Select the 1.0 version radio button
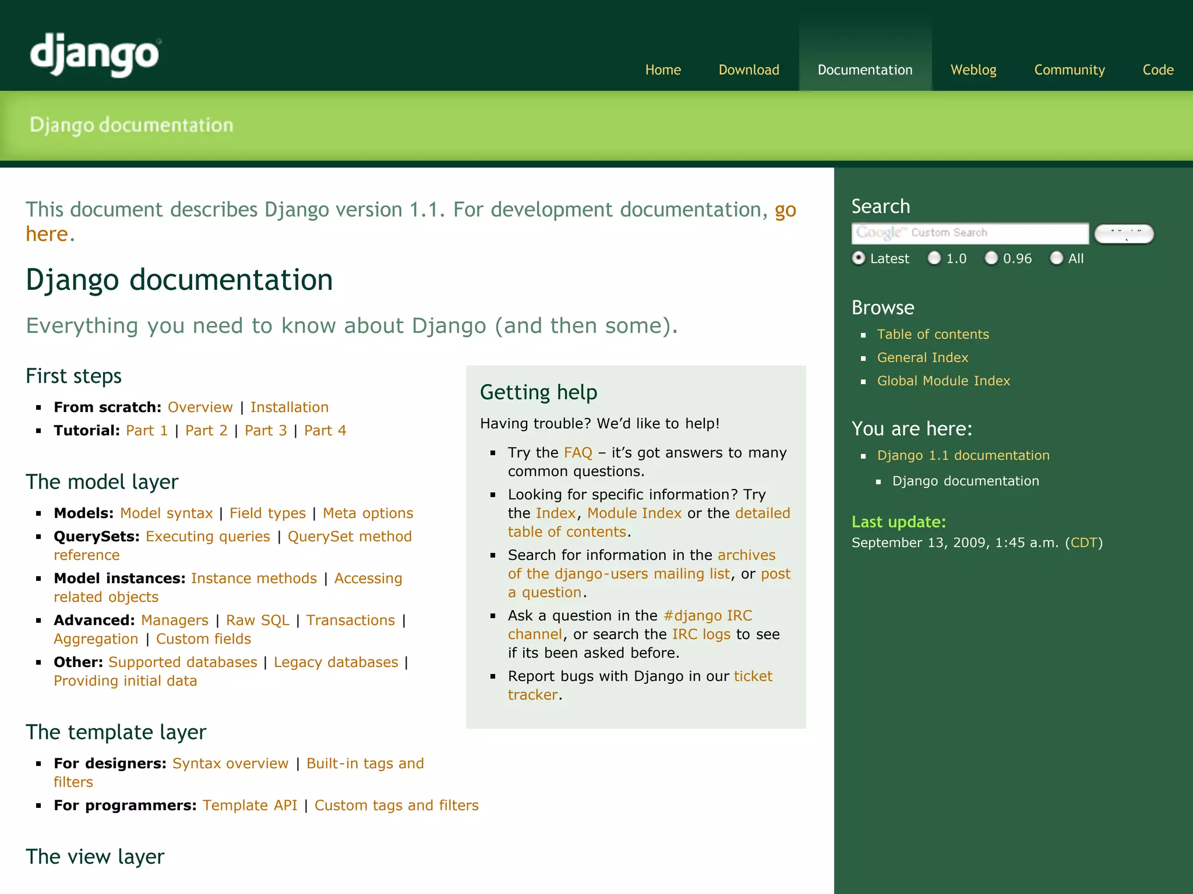Viewport: 1193px width, 894px height. (934, 258)
